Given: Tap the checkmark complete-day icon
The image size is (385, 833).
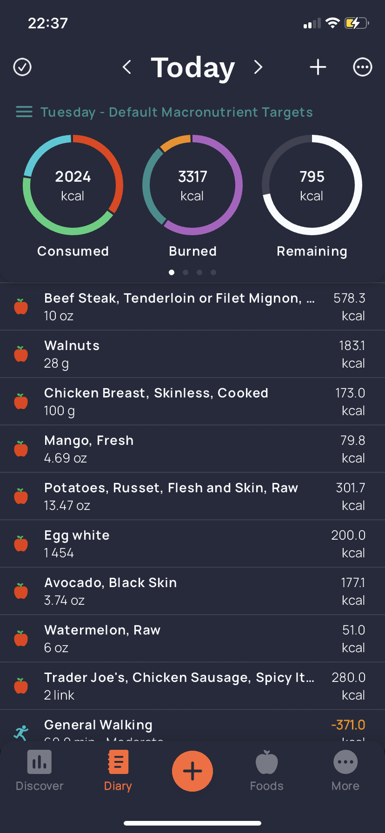Looking at the screenshot, I should pos(22,67).
